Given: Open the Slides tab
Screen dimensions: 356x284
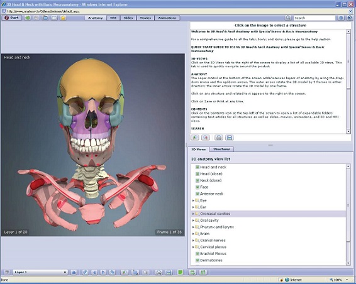Looking at the screenshot, I should (128, 18).
